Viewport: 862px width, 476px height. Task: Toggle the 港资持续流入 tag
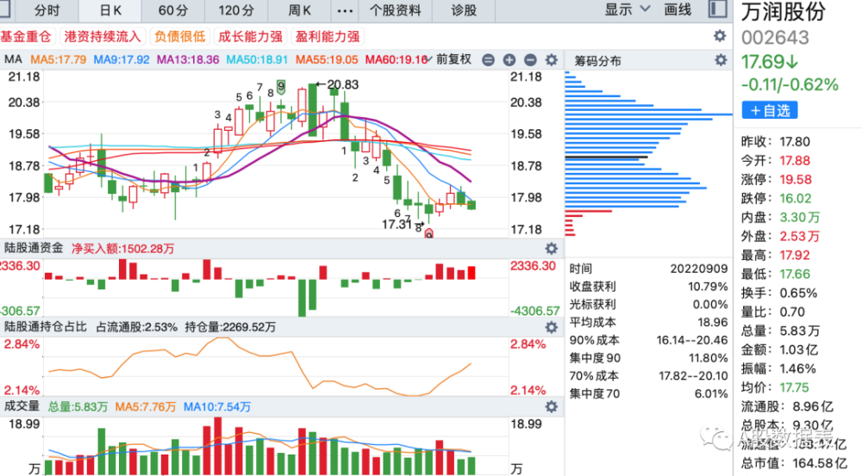click(103, 37)
